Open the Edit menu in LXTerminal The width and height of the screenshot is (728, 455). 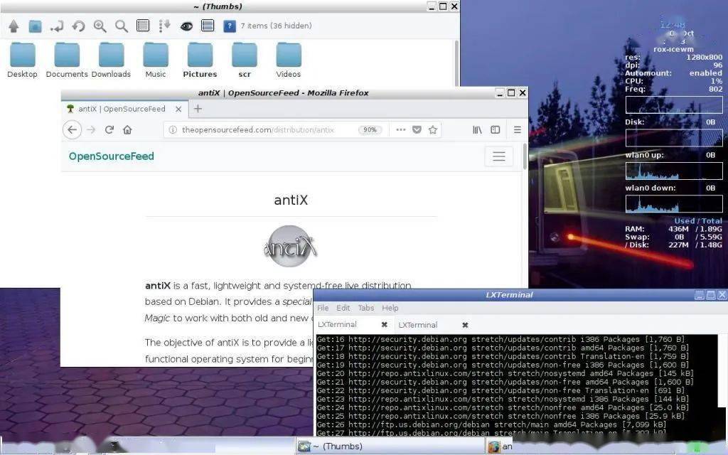point(343,308)
